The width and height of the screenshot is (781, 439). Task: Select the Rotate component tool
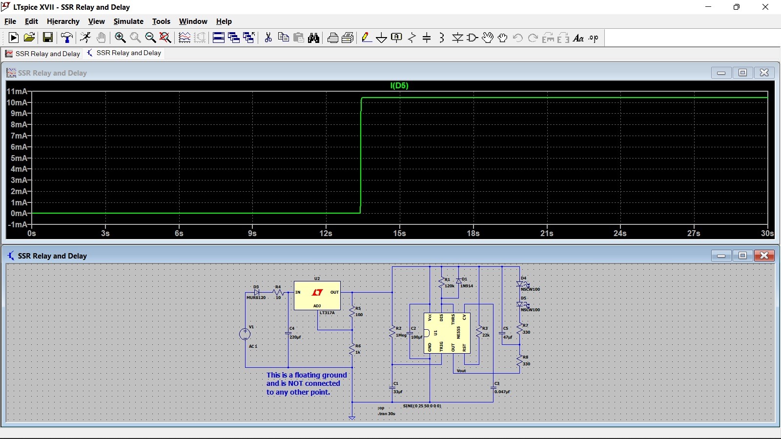click(548, 38)
